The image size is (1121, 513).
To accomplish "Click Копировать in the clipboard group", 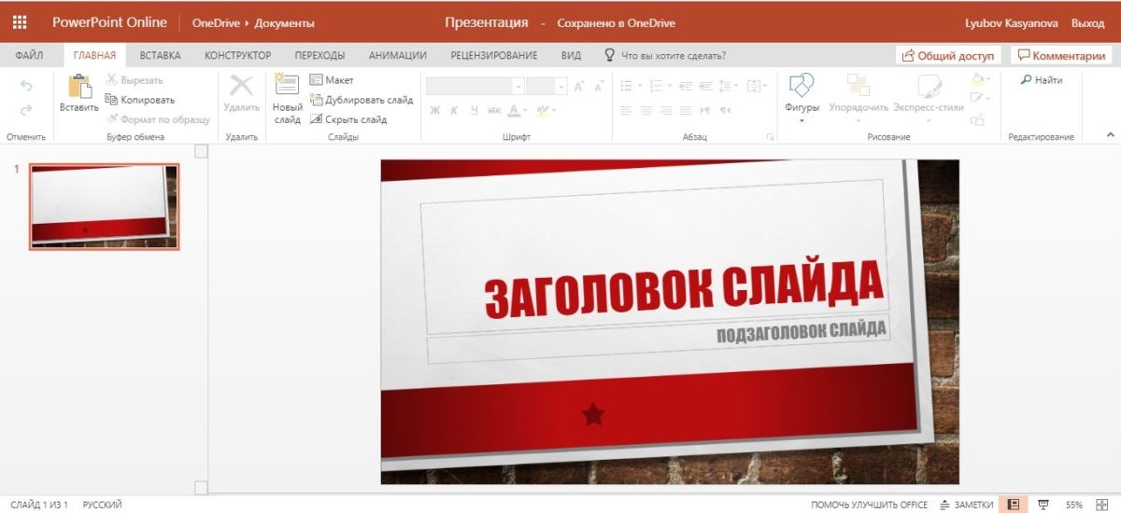I will (140, 100).
